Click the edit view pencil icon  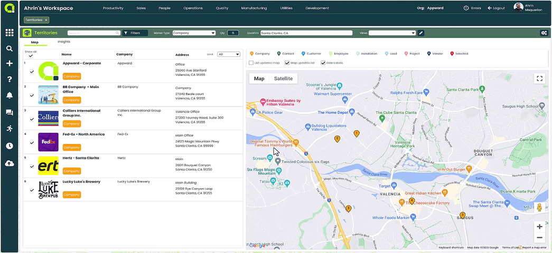tap(421, 33)
